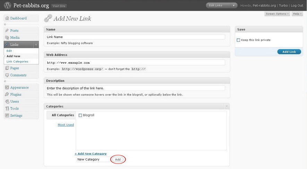The image size is (307, 169).
Task: Click the Add Link button
Action: tap(289, 52)
